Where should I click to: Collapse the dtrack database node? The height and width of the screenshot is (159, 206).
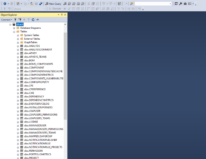10,24
